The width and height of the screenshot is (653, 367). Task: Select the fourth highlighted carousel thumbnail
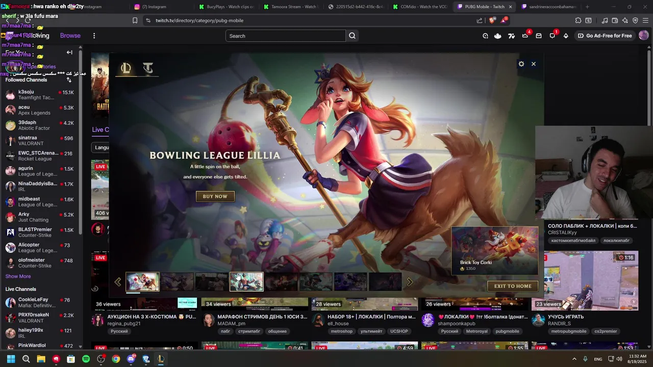tap(246, 282)
